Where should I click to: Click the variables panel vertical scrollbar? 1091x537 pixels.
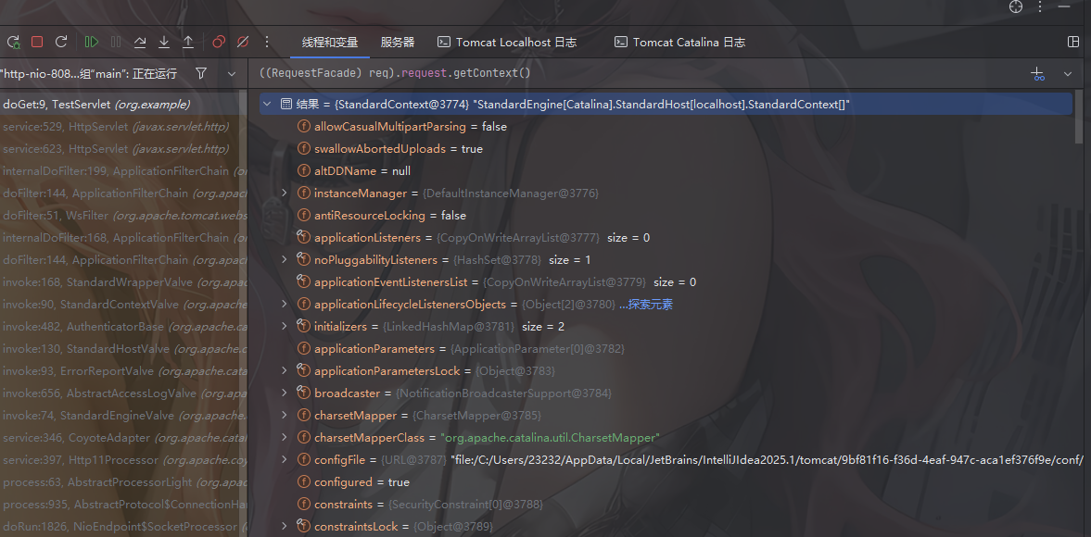click(x=1078, y=120)
